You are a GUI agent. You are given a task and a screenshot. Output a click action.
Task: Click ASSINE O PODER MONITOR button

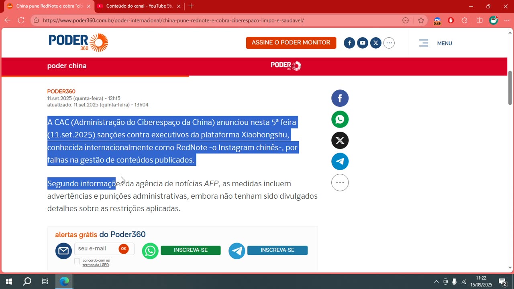click(x=291, y=43)
